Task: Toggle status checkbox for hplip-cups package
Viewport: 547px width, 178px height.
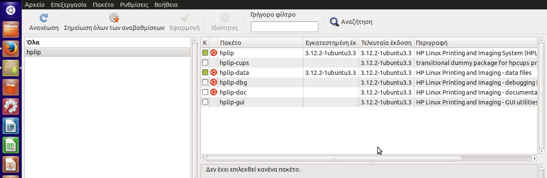Action: [205, 63]
